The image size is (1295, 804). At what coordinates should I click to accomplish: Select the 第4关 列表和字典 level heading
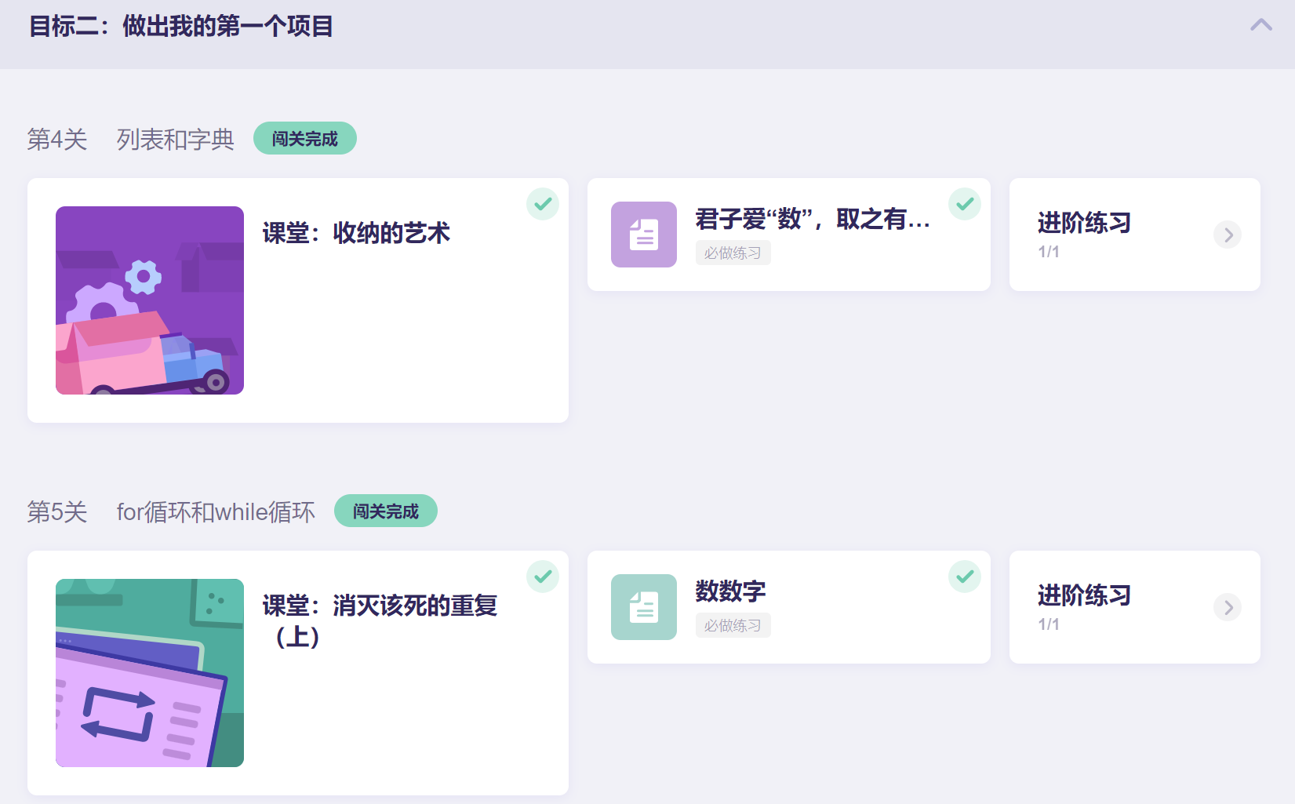[131, 139]
